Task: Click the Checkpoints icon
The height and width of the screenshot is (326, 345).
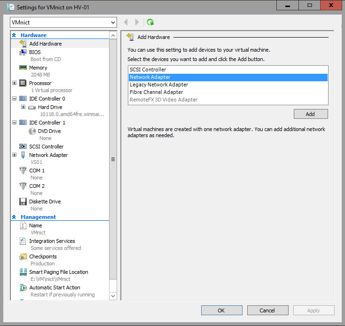Action: tap(23, 256)
